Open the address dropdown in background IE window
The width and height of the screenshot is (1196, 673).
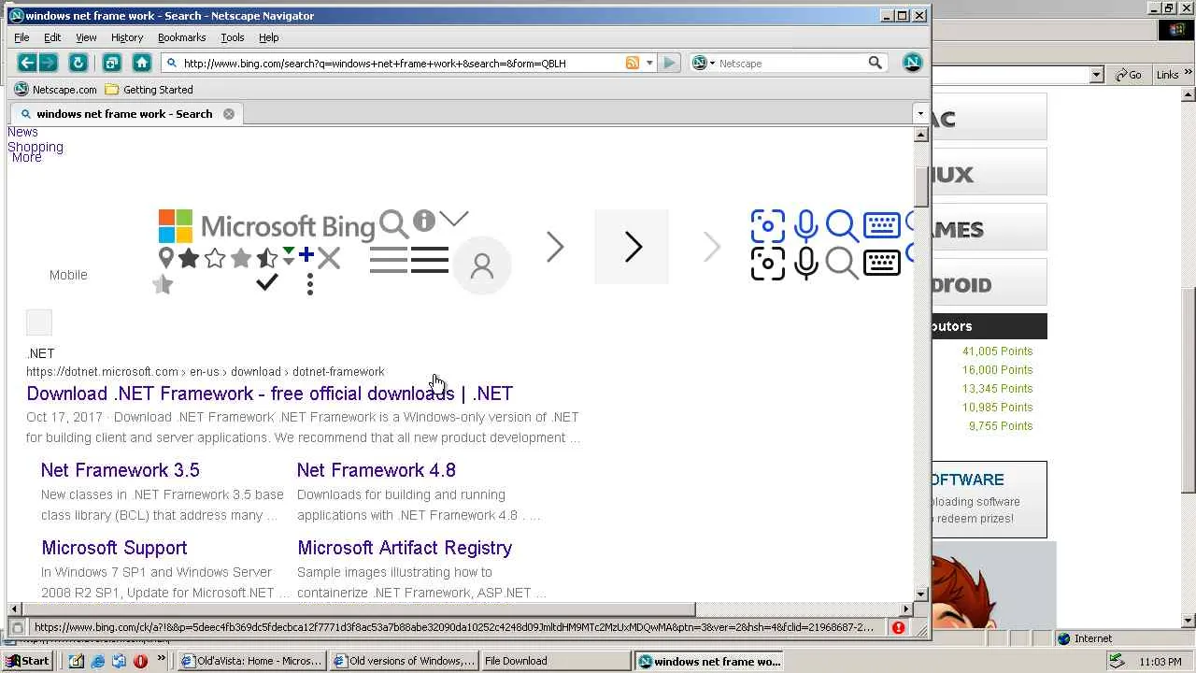(1097, 75)
